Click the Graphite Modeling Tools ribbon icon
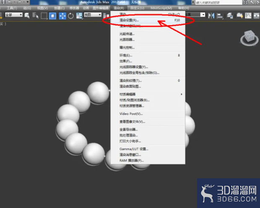This screenshot has width=260, height=208. [240, 16]
